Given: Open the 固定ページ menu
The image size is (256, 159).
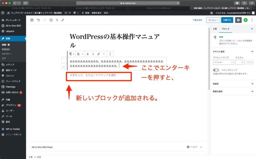Looking at the screenshot, I should click(x=13, y=70).
